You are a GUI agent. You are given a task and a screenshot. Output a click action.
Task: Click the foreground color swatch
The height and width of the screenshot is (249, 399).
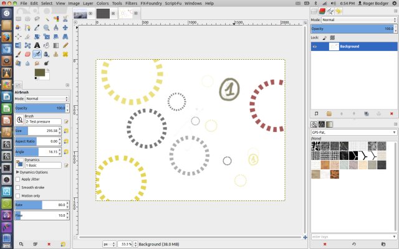tap(39, 73)
